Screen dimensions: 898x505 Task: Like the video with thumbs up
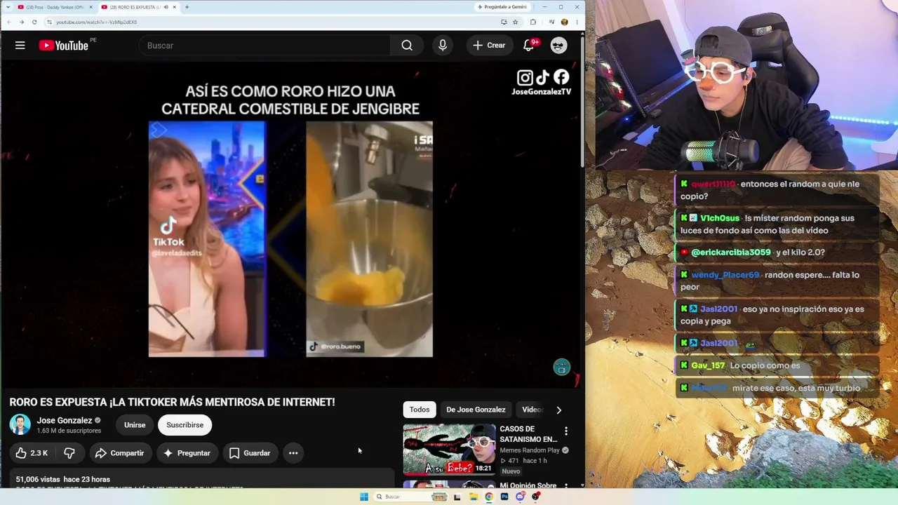click(x=32, y=453)
